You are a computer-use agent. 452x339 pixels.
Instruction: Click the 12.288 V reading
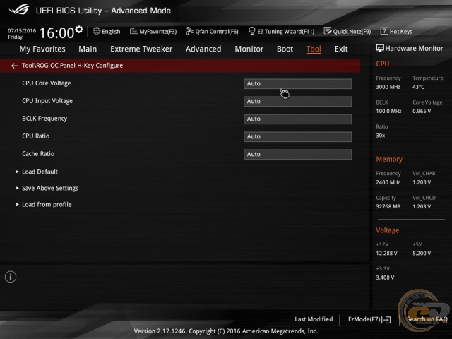click(x=386, y=254)
